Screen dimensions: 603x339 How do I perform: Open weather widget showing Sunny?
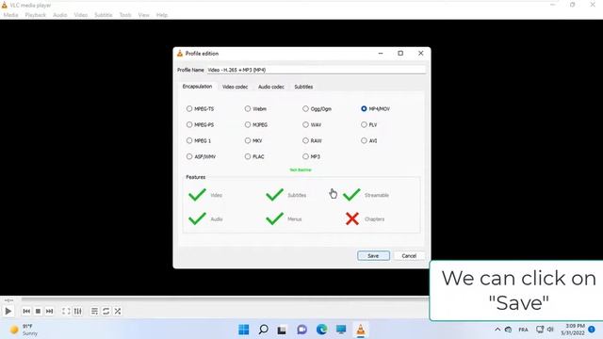click(23, 330)
